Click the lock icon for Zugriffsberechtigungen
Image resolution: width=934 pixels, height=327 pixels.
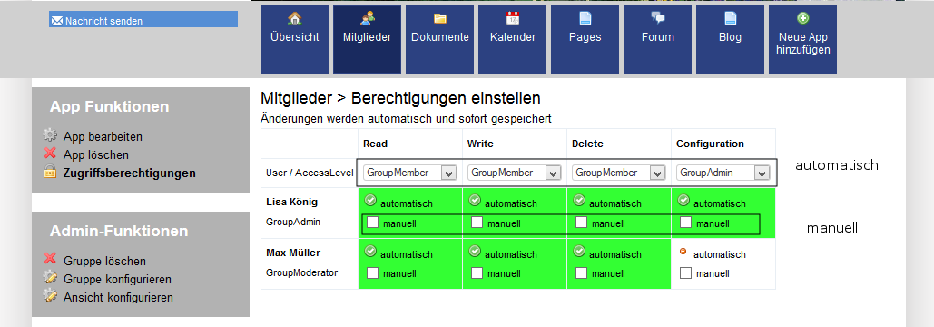click(x=50, y=173)
